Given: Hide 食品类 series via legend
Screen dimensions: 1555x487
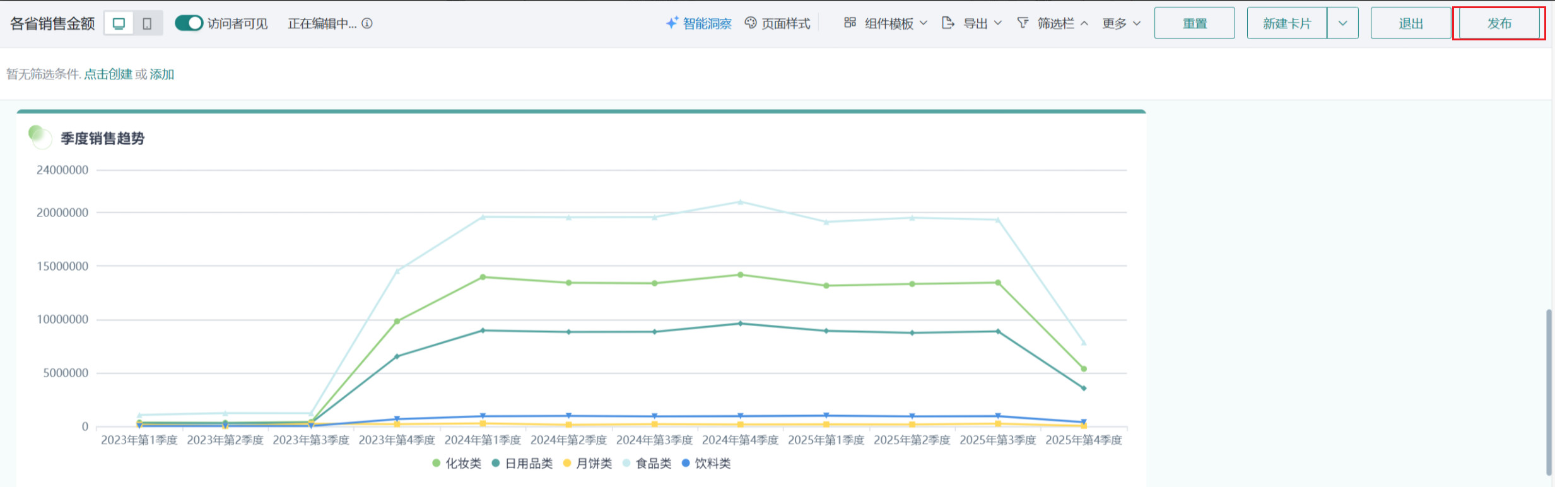Looking at the screenshot, I should click(648, 463).
